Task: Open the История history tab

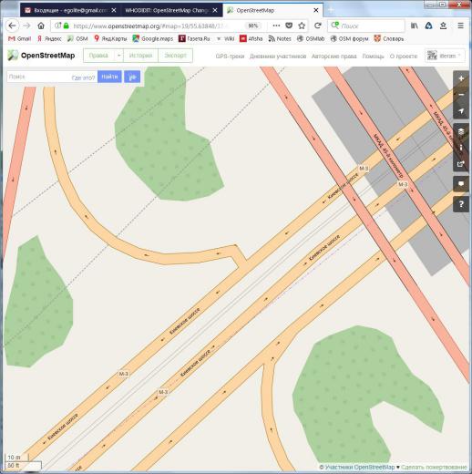Action: coord(140,56)
